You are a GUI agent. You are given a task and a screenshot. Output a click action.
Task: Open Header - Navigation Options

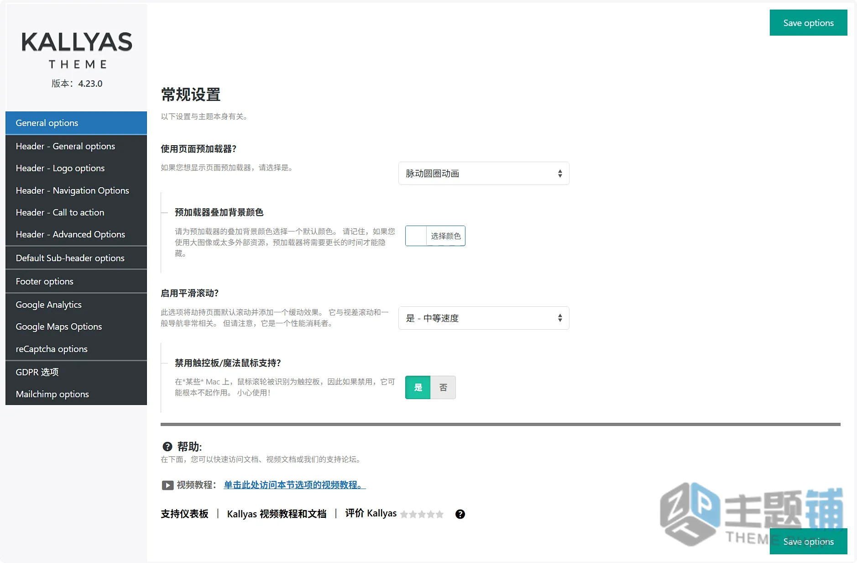[76, 190]
